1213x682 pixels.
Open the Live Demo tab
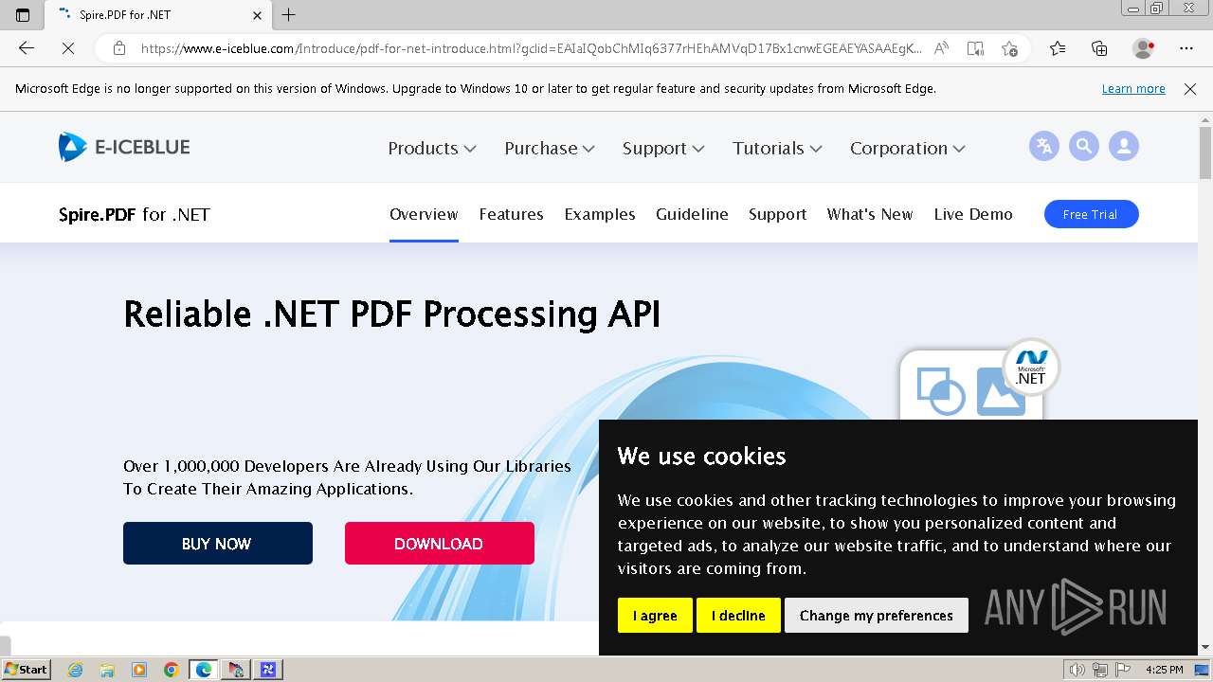click(x=973, y=214)
